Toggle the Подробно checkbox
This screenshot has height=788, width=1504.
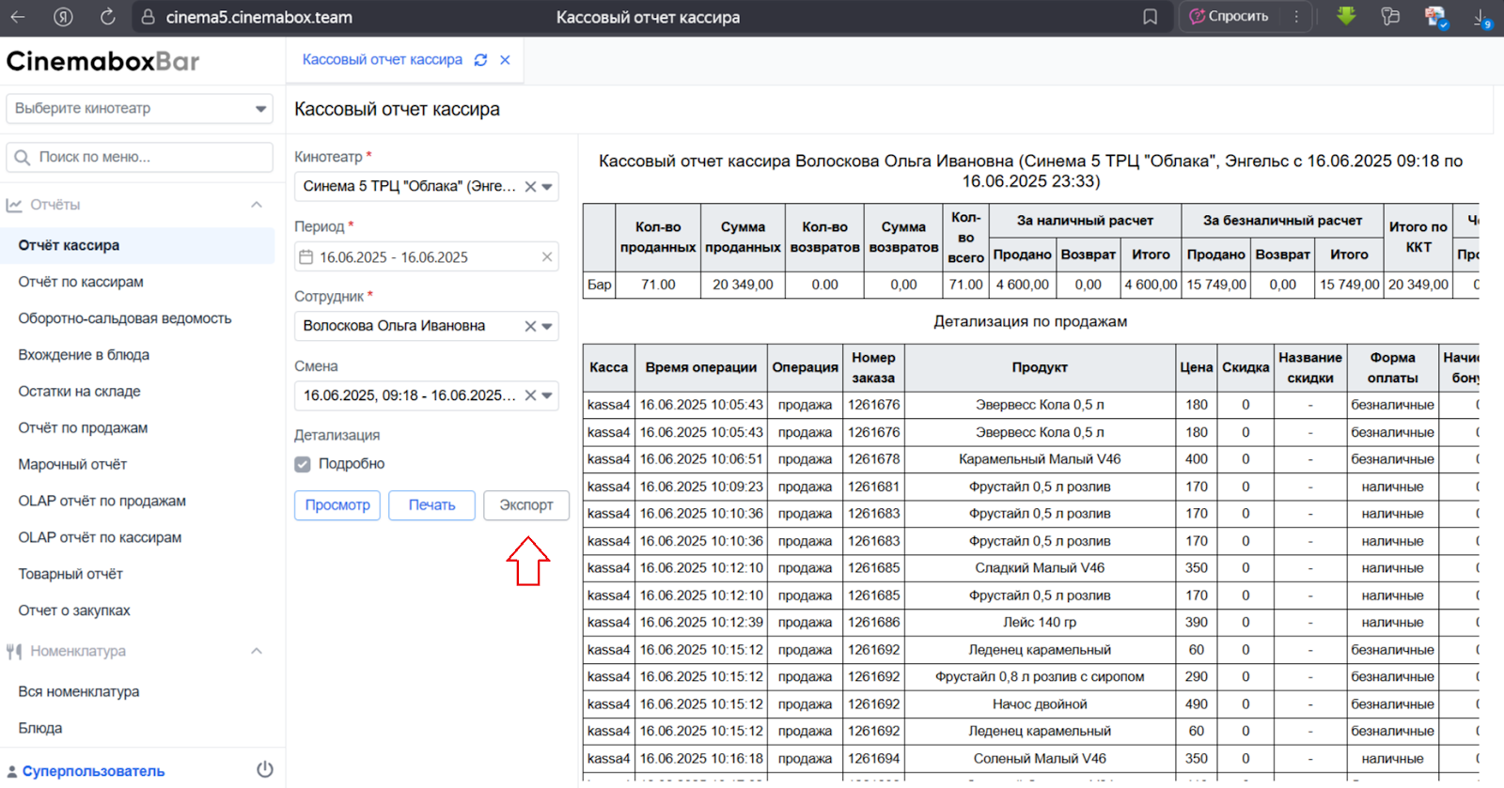pyautogui.click(x=303, y=464)
